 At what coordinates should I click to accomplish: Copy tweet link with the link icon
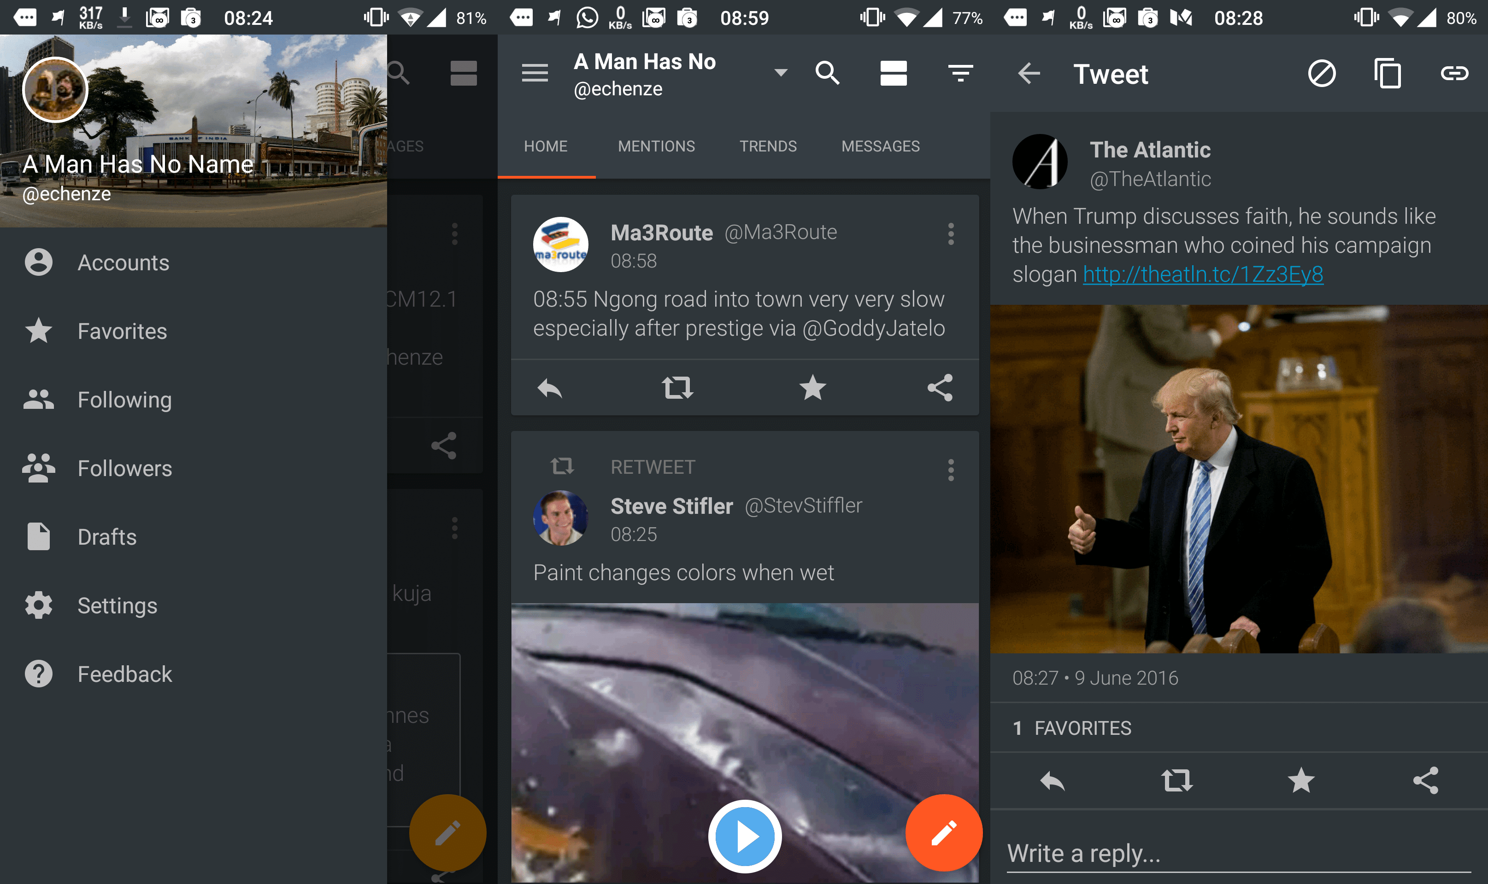click(1455, 73)
